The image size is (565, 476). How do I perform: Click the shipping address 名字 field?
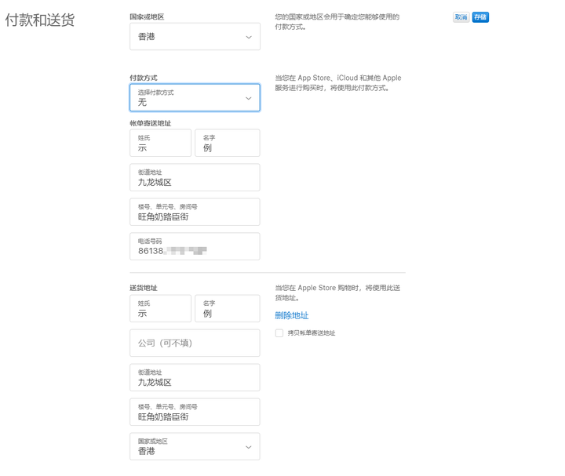point(228,308)
